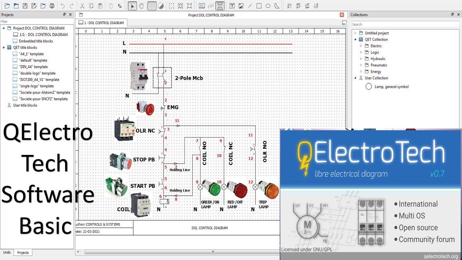The image size is (462, 260).
Task: Expand the Untitled project node
Action: pyautogui.click(x=355, y=33)
